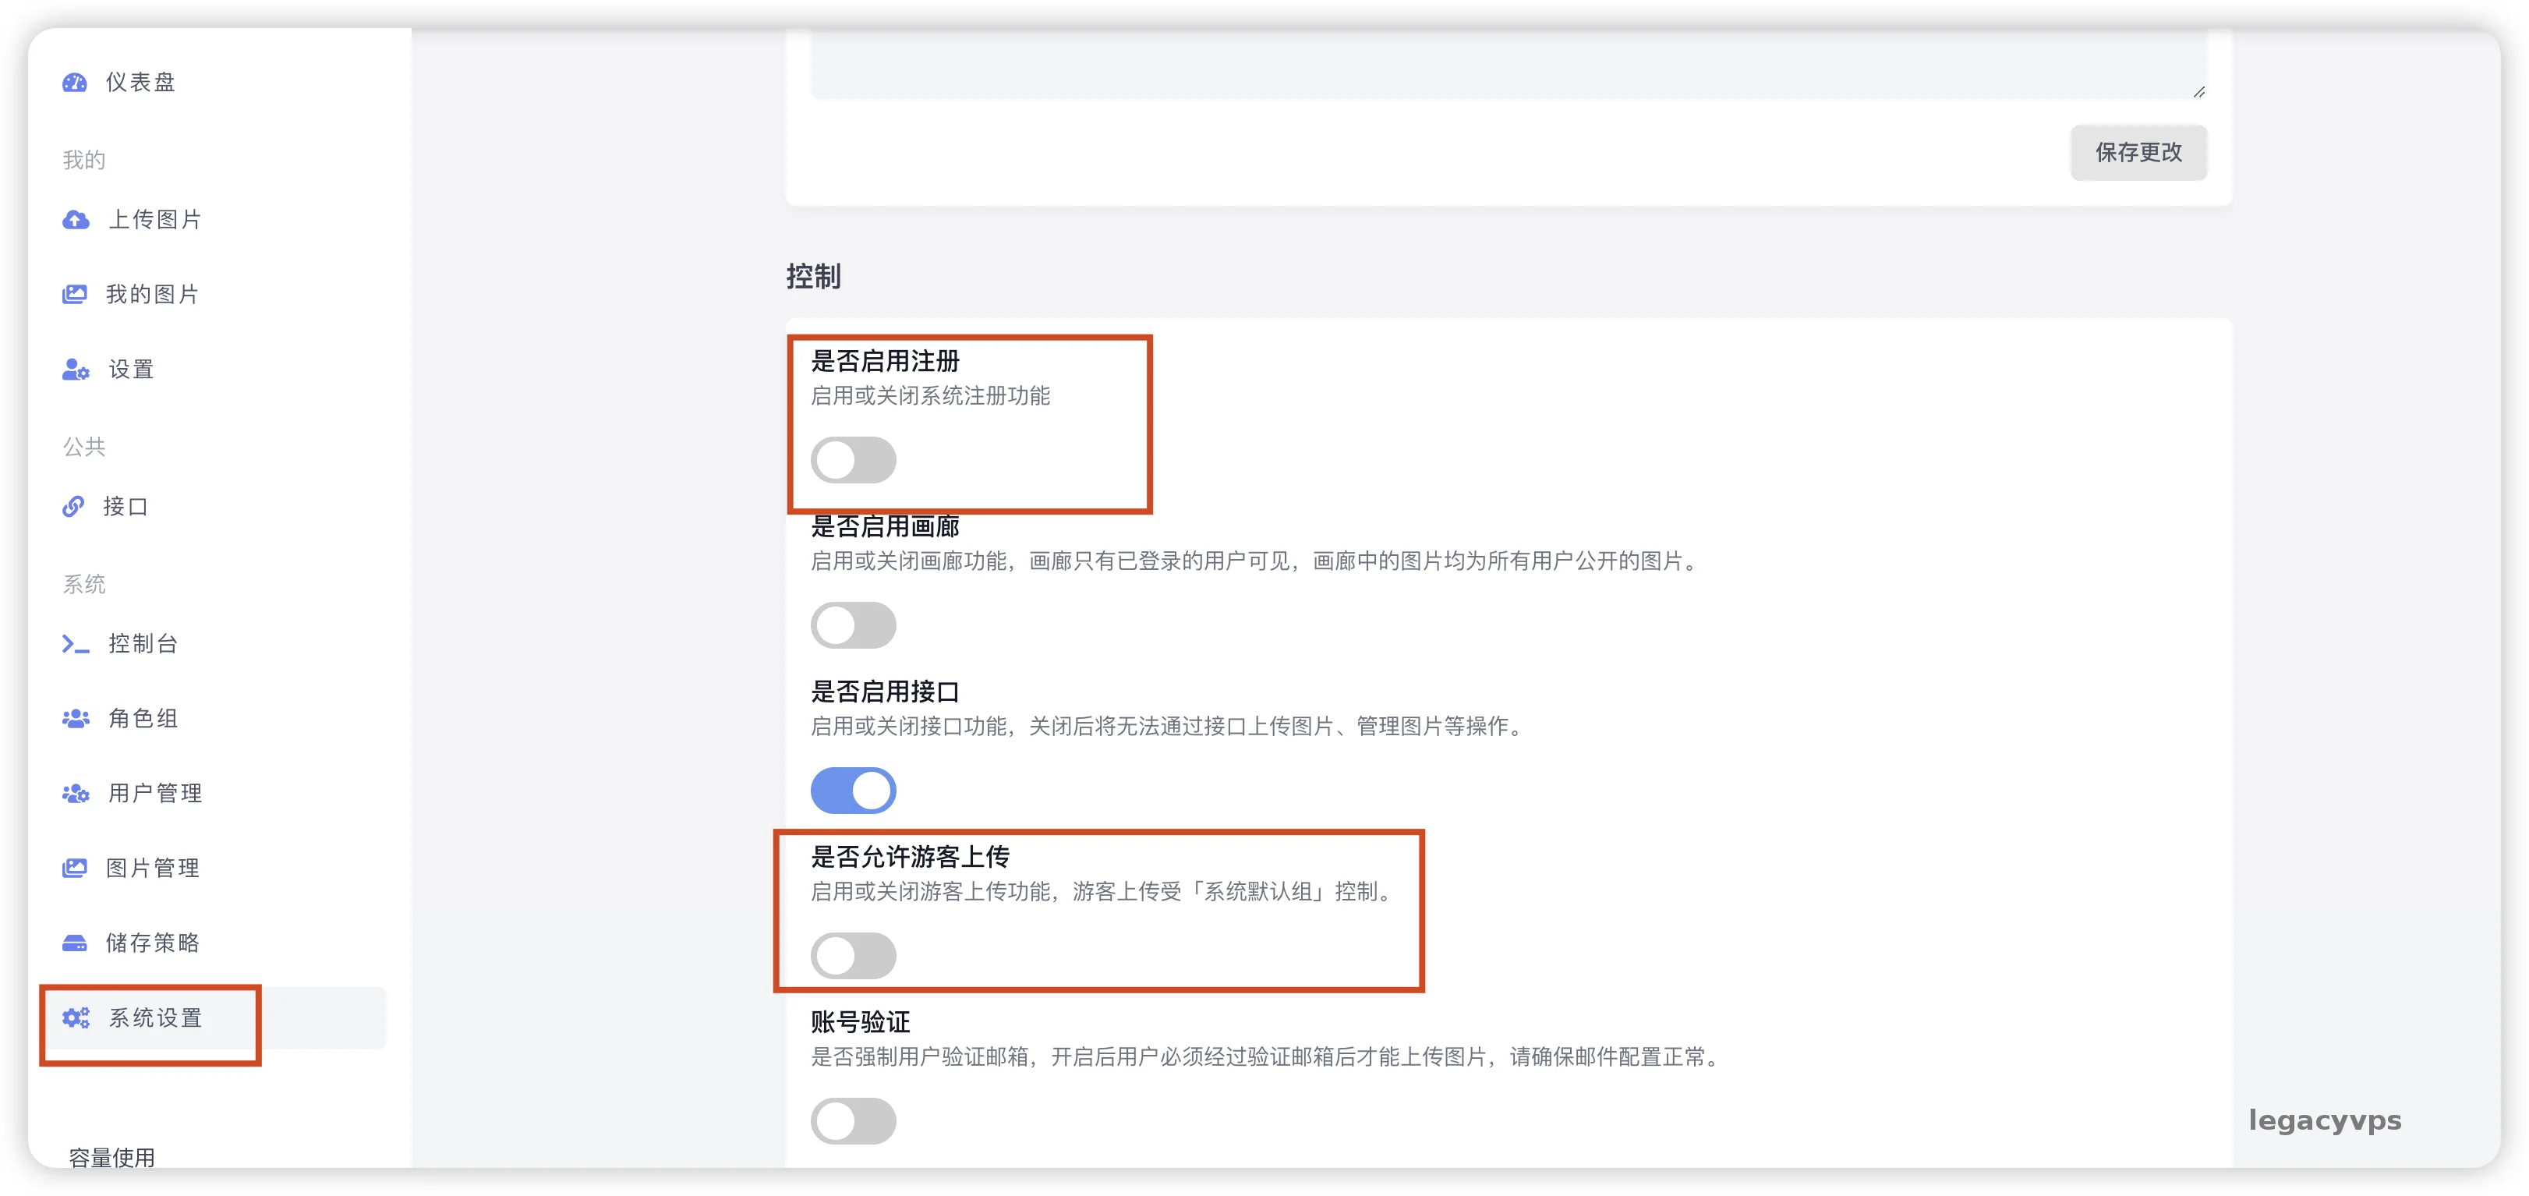Open 用户管理 in the sidebar
The width and height of the screenshot is (2529, 1196).
(x=155, y=794)
